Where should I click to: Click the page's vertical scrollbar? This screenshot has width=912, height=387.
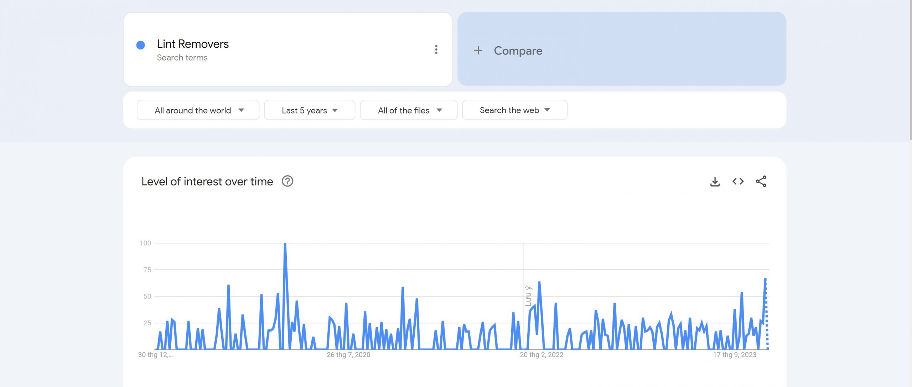(x=910, y=71)
